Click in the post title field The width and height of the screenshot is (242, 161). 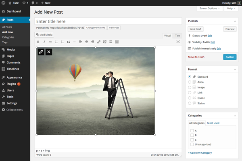click(x=108, y=21)
